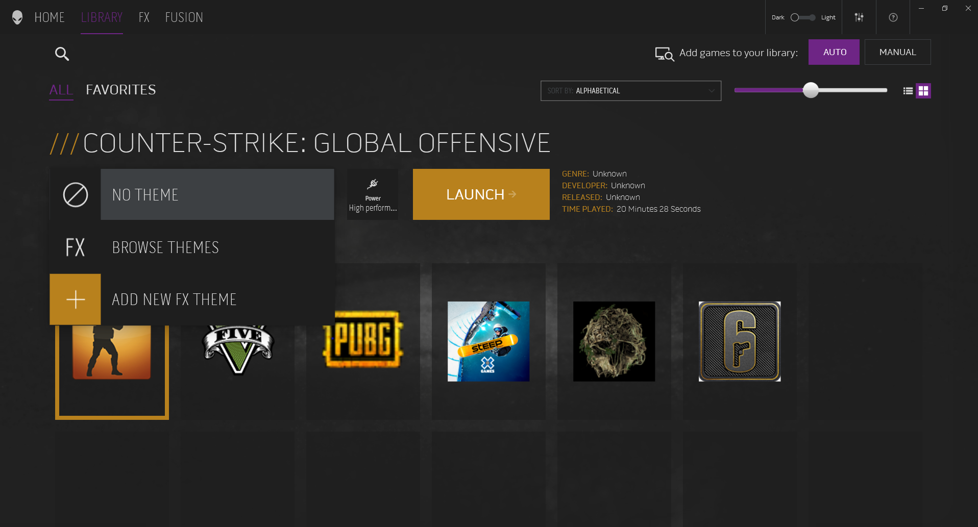The image size is (978, 527).
Task: Switch to grid view layout
Action: 923,91
